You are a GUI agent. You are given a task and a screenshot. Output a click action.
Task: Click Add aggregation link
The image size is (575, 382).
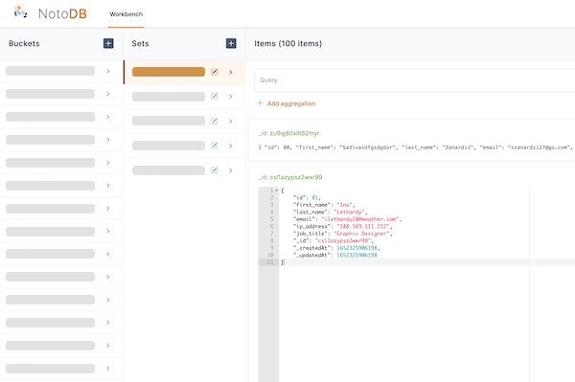pyautogui.click(x=291, y=103)
